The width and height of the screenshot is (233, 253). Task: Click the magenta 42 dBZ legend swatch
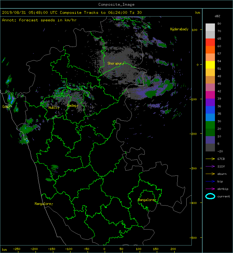[210, 95]
